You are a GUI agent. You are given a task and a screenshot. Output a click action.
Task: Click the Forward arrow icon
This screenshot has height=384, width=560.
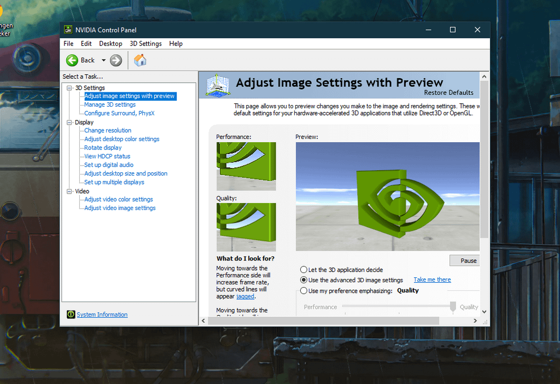(116, 60)
